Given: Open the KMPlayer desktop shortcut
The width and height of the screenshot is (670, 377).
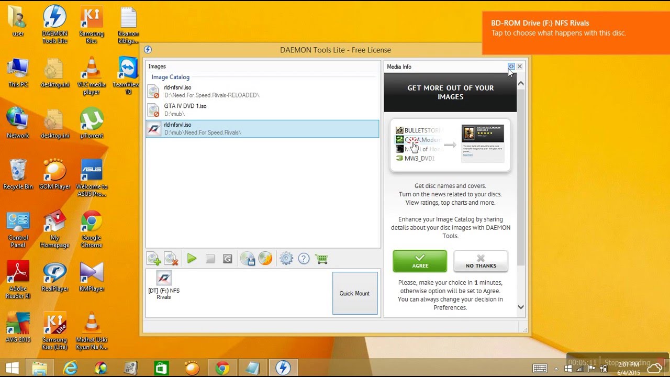Looking at the screenshot, I should point(91,278).
